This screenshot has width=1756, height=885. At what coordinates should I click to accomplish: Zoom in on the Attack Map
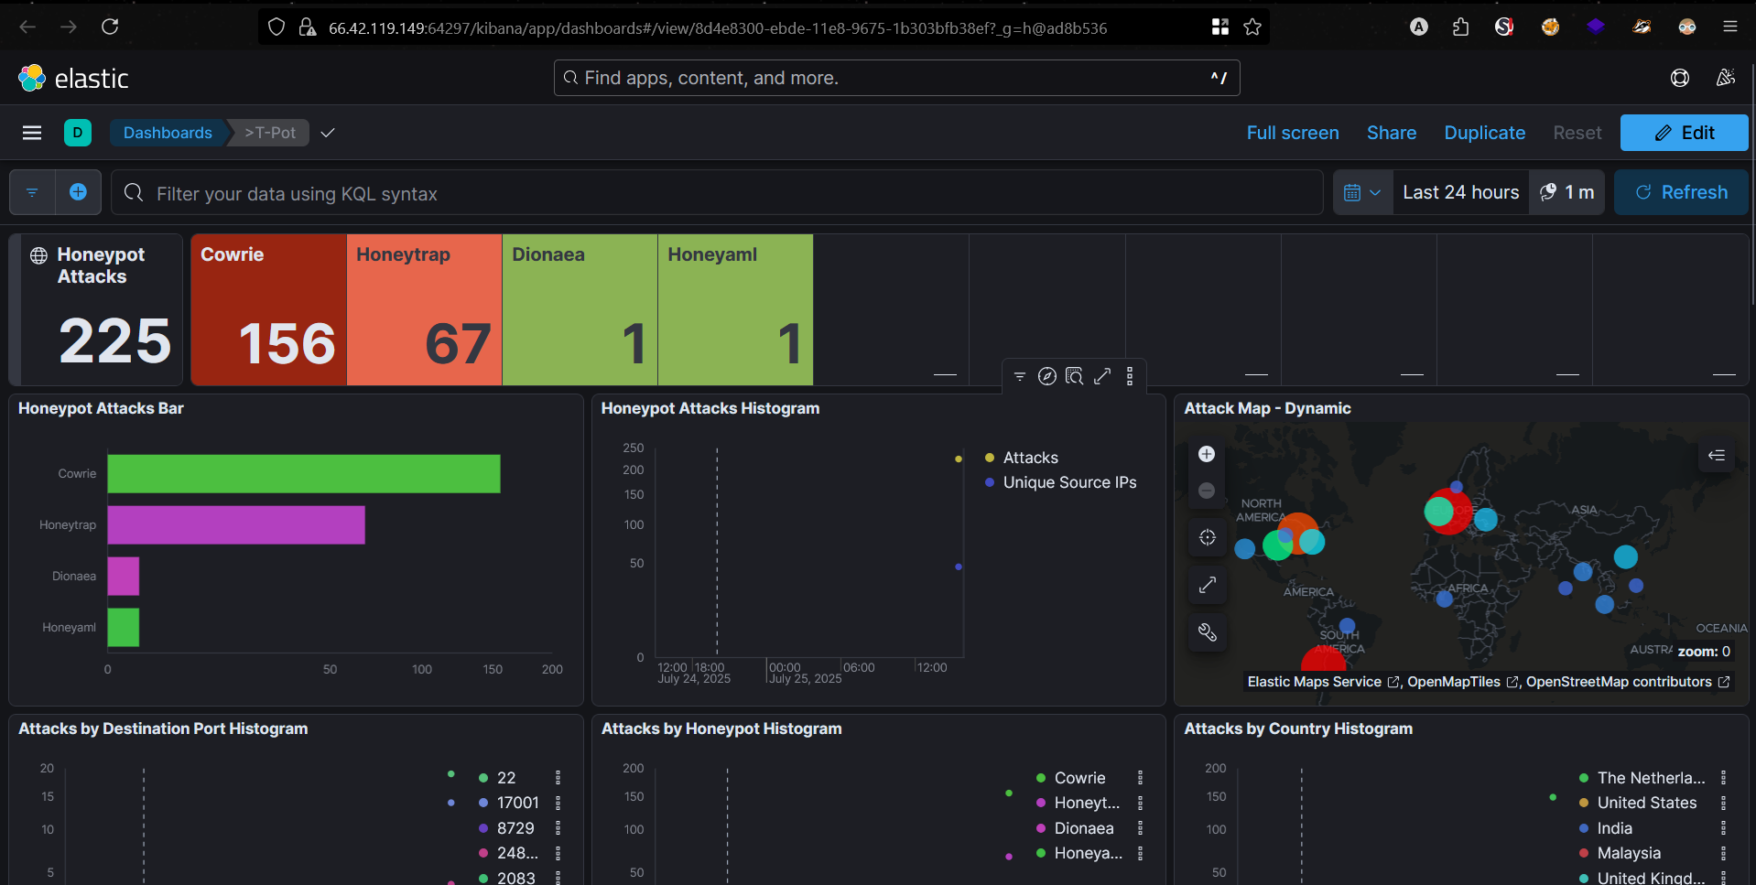(1207, 455)
